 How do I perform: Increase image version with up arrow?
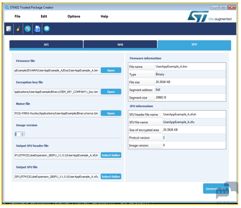(23, 133)
